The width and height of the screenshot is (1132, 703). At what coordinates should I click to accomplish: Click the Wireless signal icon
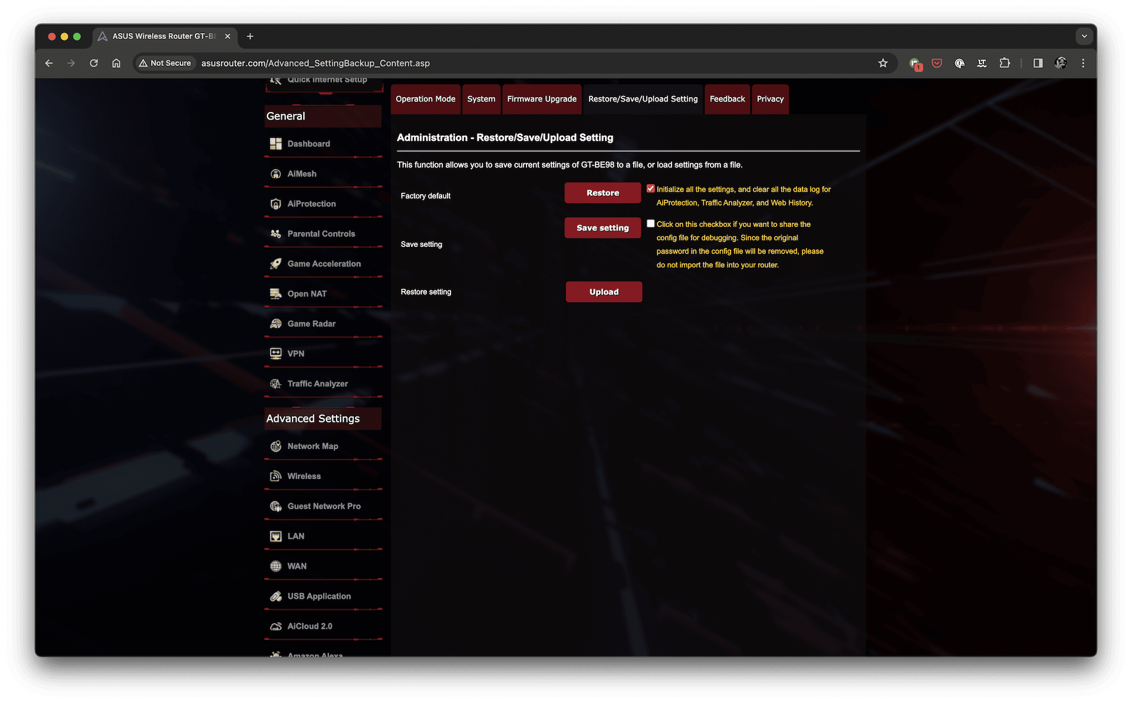(x=275, y=476)
